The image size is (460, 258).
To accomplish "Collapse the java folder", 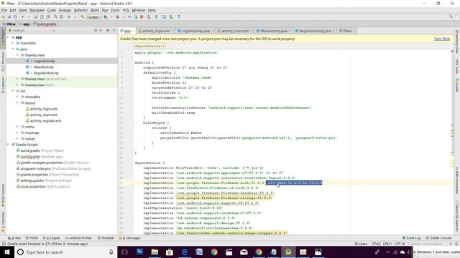I will (13, 49).
